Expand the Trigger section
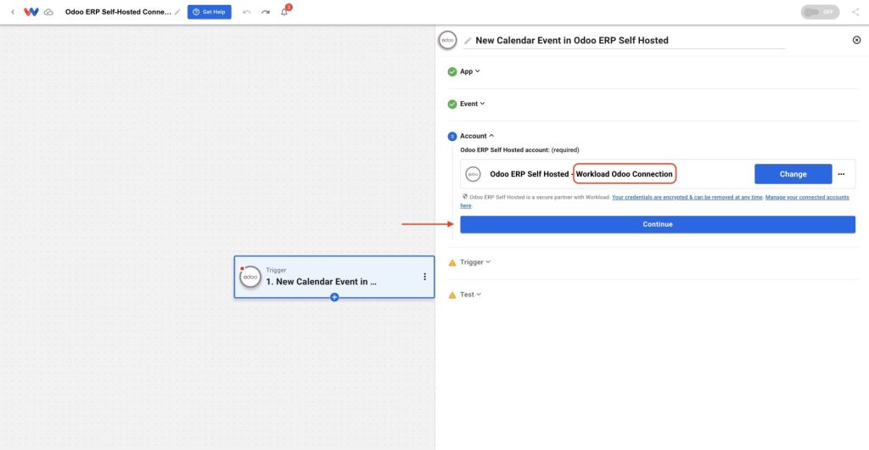The height and width of the screenshot is (450, 869). tap(475, 262)
